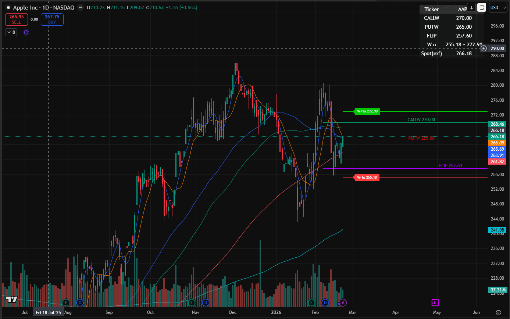Click the 280.00 price axis label

(497, 85)
